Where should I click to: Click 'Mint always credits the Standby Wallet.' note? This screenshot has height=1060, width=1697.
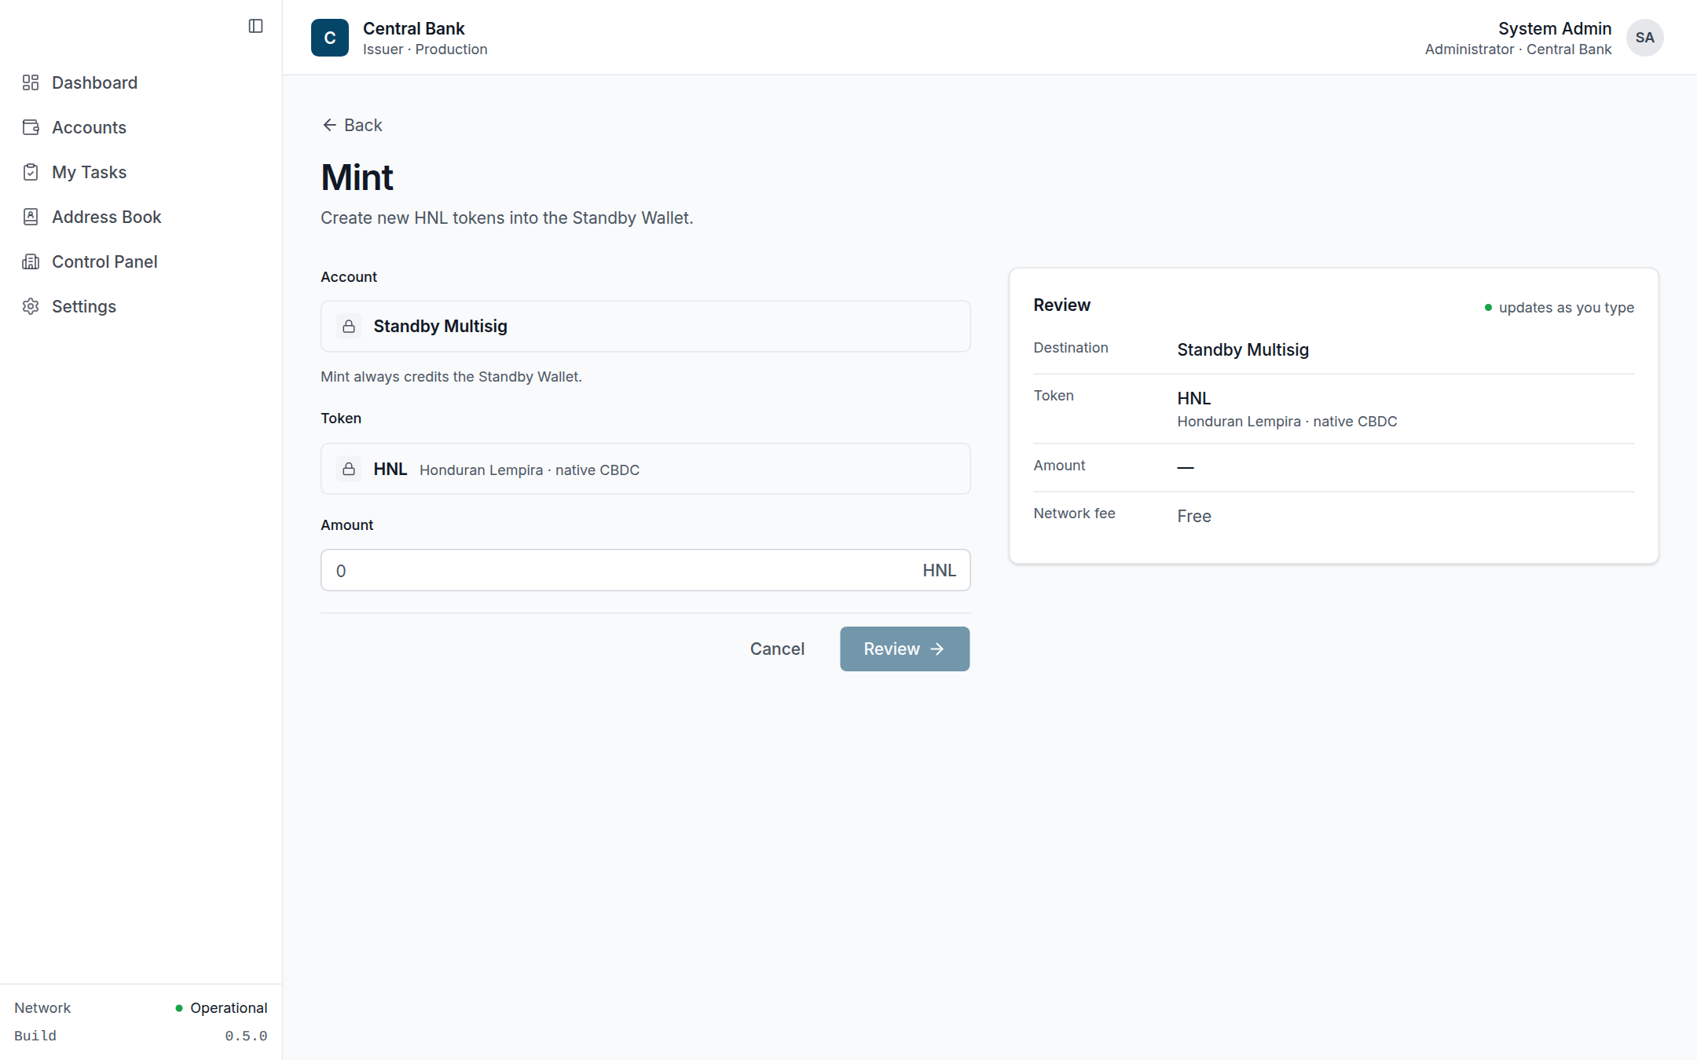pos(451,377)
